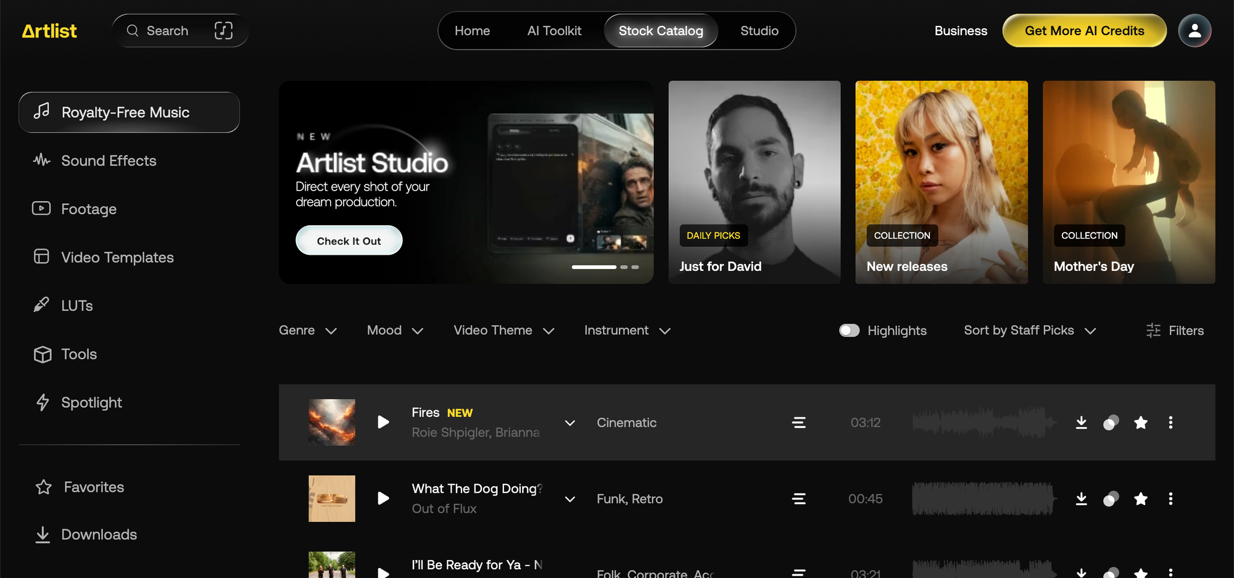Click What The Dog Doing? cover art
Screen dimensions: 1234x578
point(332,498)
